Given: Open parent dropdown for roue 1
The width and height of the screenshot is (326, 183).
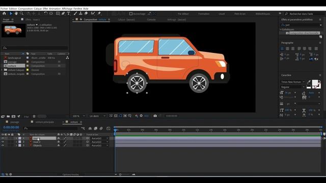Looking at the screenshot, I should click(x=100, y=138).
